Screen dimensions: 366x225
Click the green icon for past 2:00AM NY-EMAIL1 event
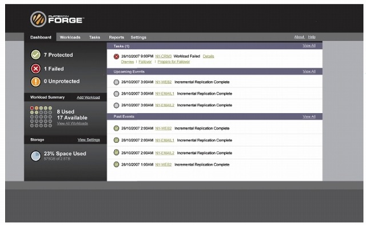point(116,140)
